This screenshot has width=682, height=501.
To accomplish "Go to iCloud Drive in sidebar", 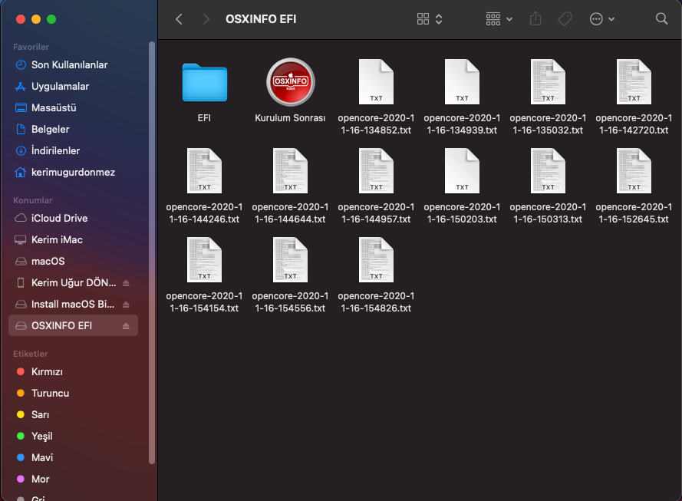I will (x=59, y=219).
